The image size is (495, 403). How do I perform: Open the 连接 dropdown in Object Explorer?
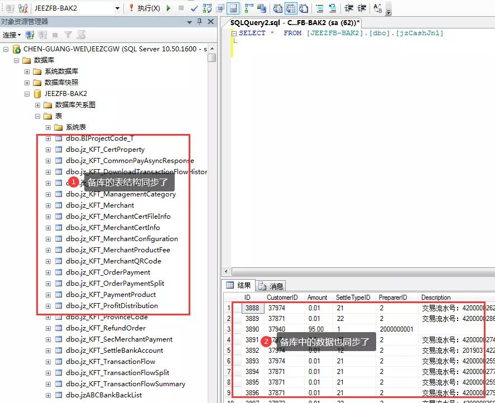pos(12,35)
